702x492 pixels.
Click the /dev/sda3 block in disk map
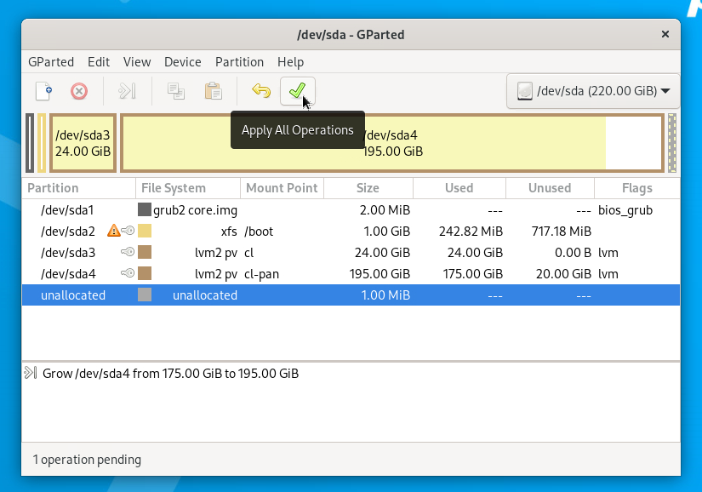point(83,143)
